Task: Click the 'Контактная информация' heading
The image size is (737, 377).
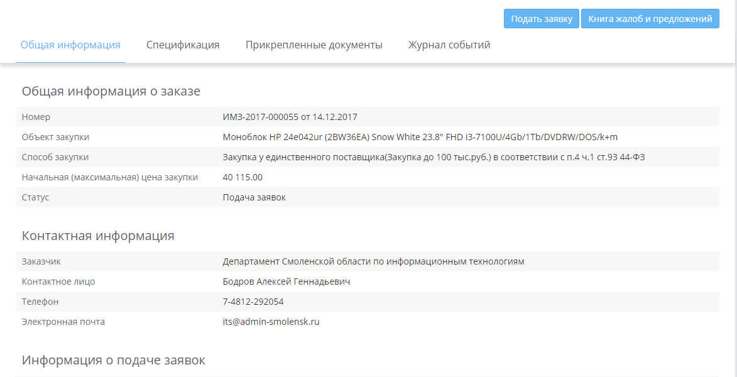Action: [x=98, y=236]
